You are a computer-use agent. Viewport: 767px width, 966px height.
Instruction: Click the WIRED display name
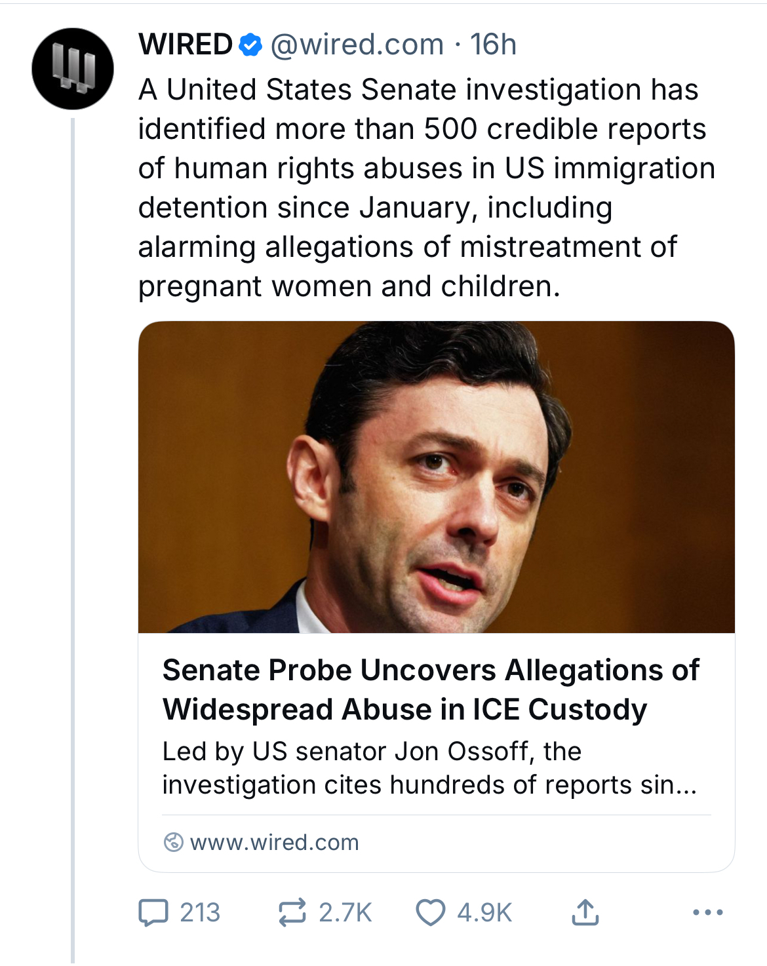(186, 45)
